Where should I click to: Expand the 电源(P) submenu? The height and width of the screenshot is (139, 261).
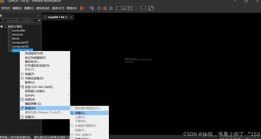click(x=45, y=74)
